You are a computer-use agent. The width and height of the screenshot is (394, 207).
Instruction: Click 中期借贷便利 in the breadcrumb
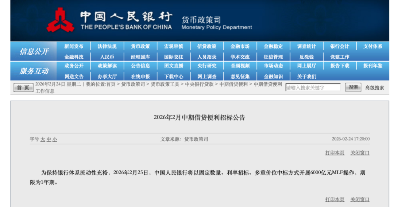233,84
